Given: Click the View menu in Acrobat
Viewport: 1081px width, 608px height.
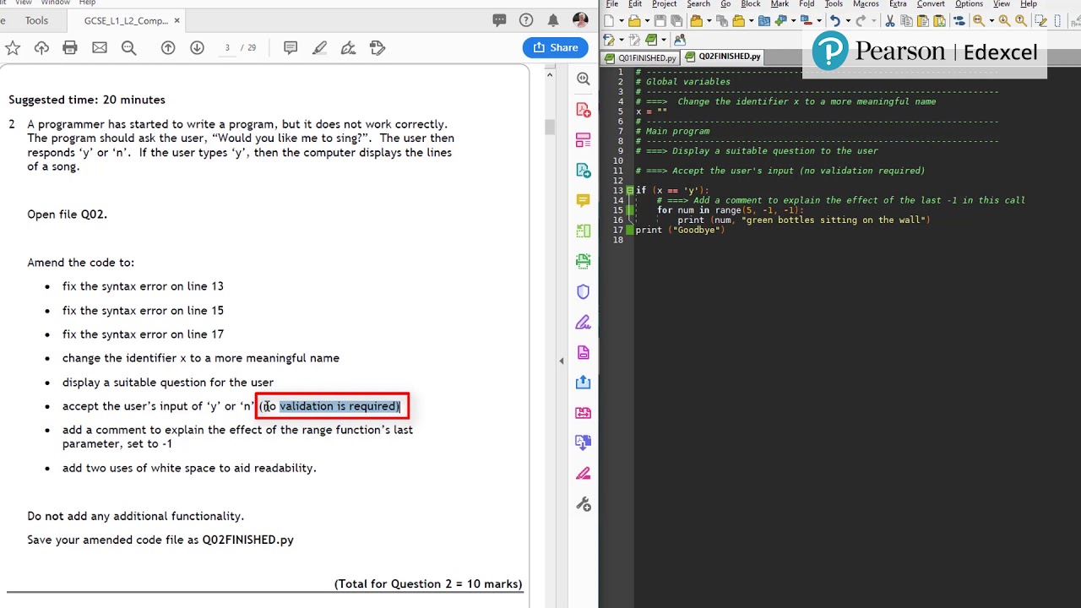Looking at the screenshot, I should [24, 3].
